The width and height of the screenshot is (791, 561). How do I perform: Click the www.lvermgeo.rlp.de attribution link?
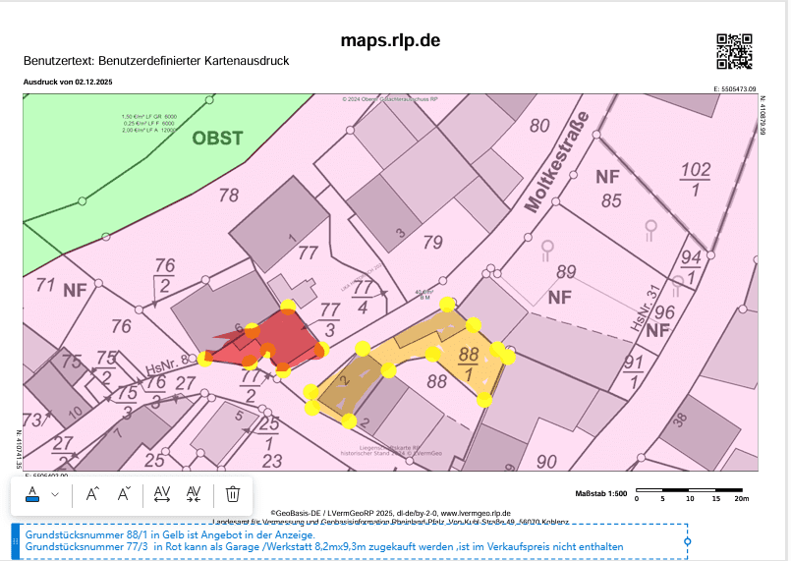(x=476, y=513)
